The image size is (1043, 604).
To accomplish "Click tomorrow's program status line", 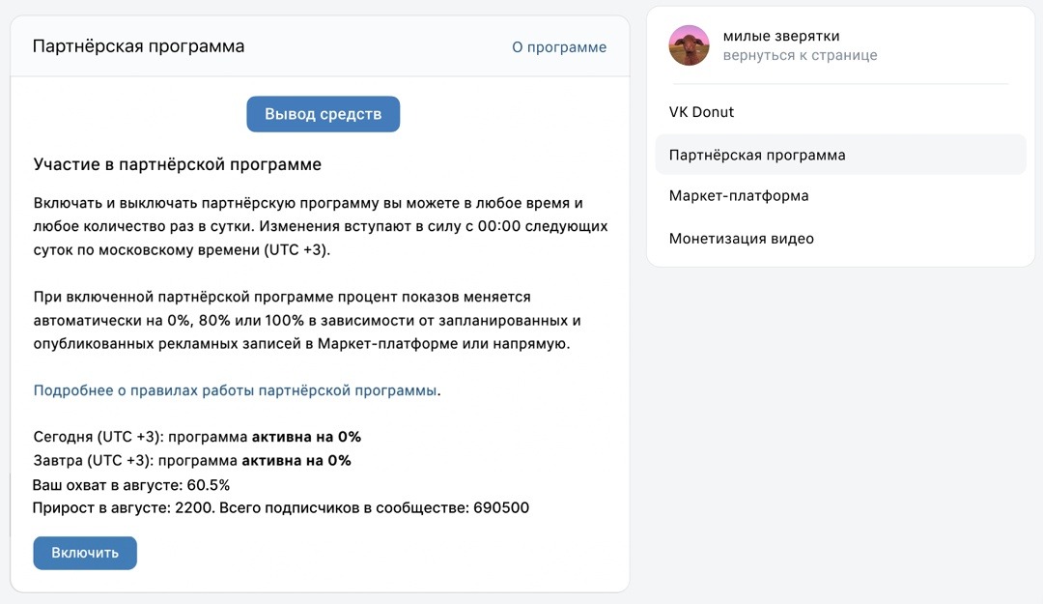I will click(193, 460).
